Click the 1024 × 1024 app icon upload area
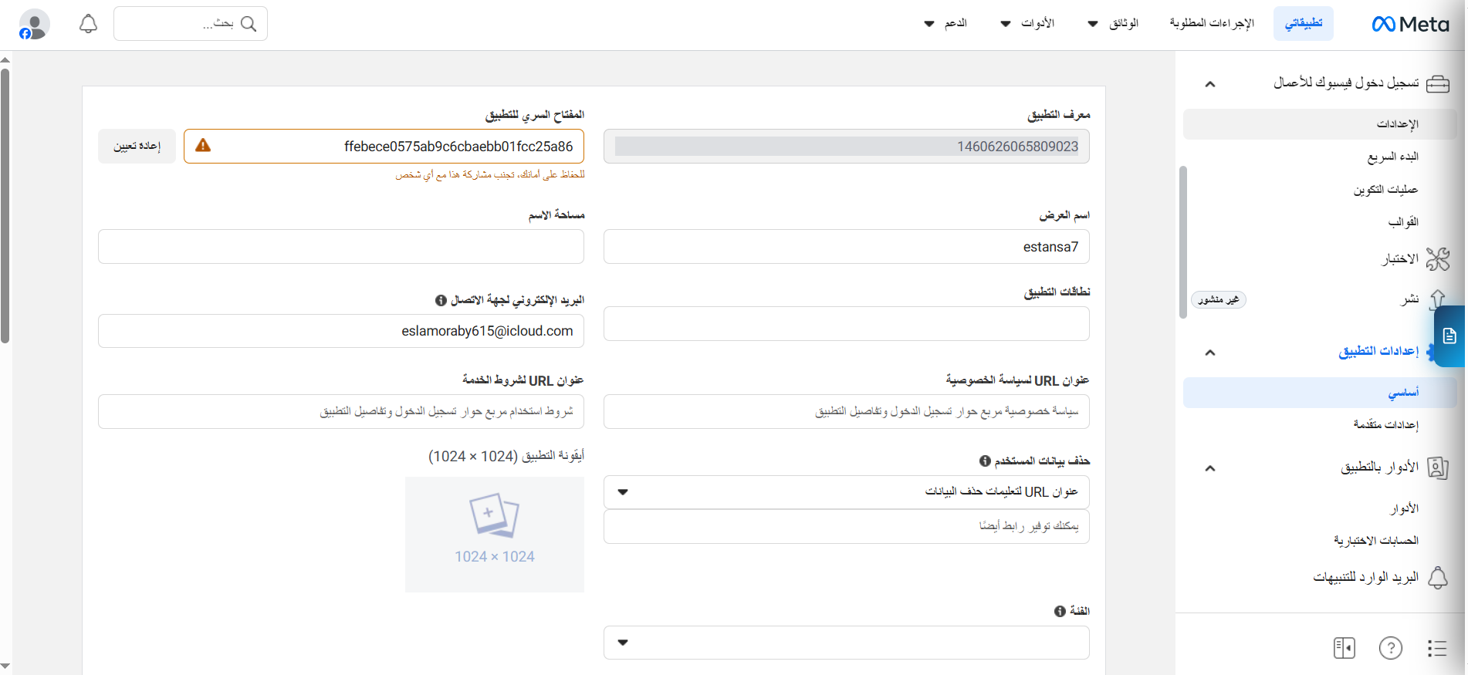1468x675 pixels. click(494, 535)
